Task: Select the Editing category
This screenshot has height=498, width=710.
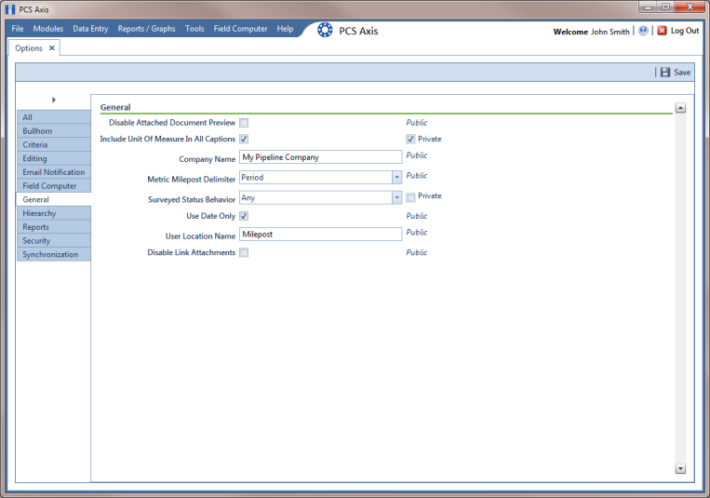Action: 53,158
